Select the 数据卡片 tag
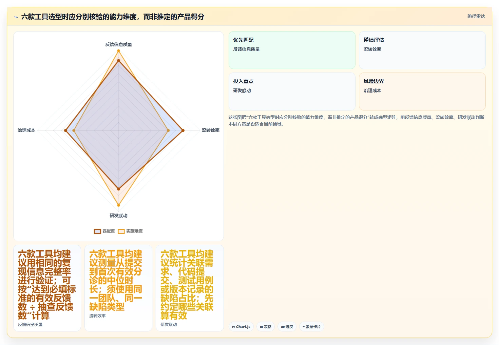Viewport: 499px width, 345px height. [x=311, y=327]
